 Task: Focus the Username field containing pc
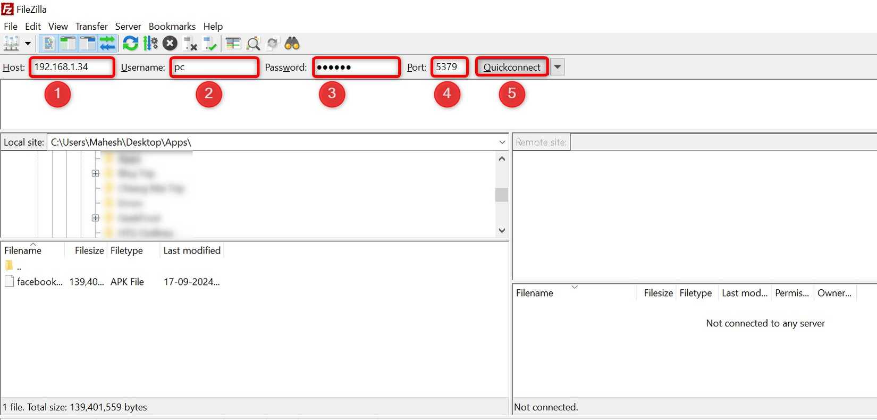214,67
